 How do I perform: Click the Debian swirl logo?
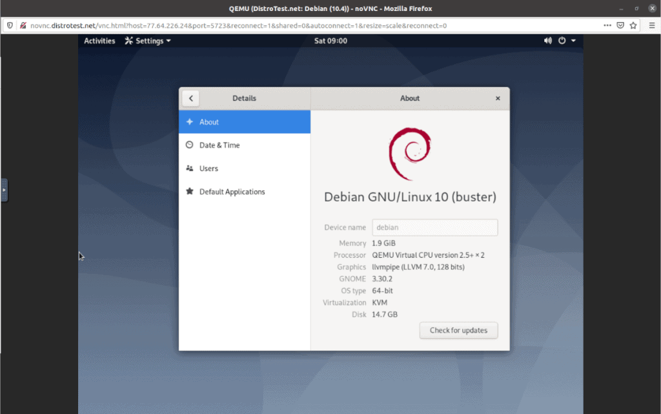pyautogui.click(x=410, y=154)
